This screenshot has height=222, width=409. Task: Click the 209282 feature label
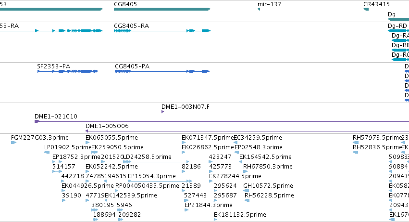coord(130,215)
